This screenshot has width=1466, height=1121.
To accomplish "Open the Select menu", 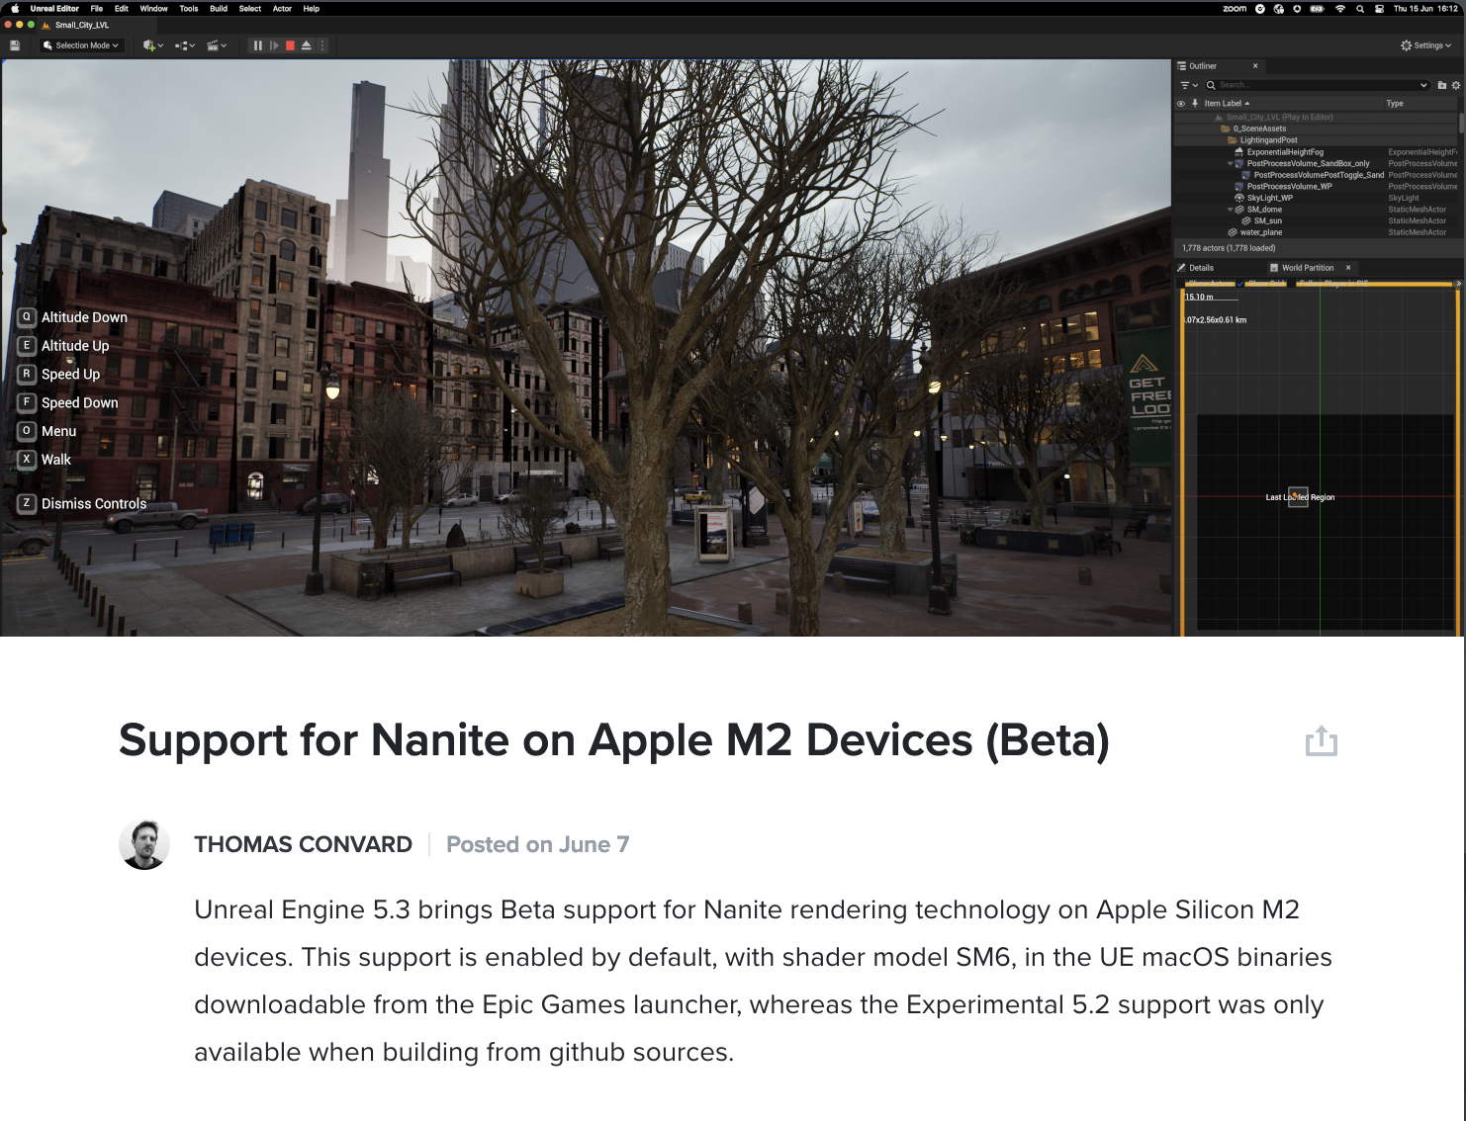I will [250, 9].
